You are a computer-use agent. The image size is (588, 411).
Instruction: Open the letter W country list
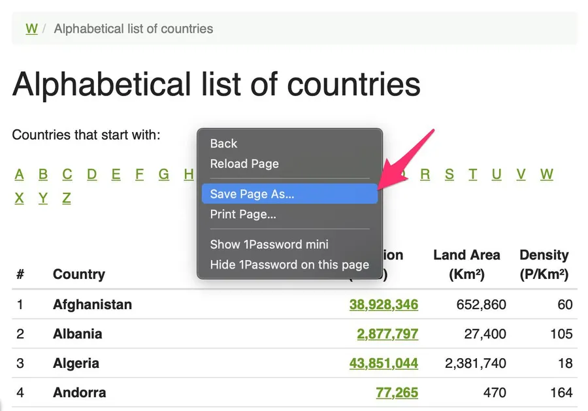tap(546, 174)
